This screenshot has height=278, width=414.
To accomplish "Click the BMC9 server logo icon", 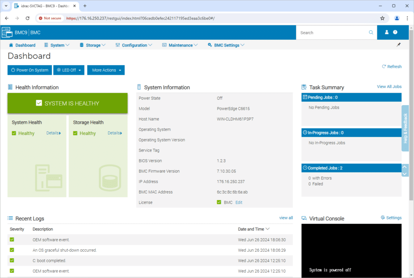I will [7, 32].
